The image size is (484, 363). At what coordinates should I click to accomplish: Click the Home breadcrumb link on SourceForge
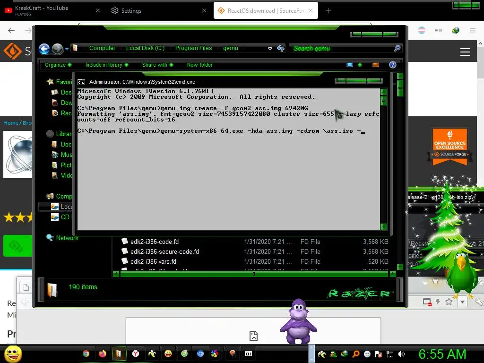11,123
